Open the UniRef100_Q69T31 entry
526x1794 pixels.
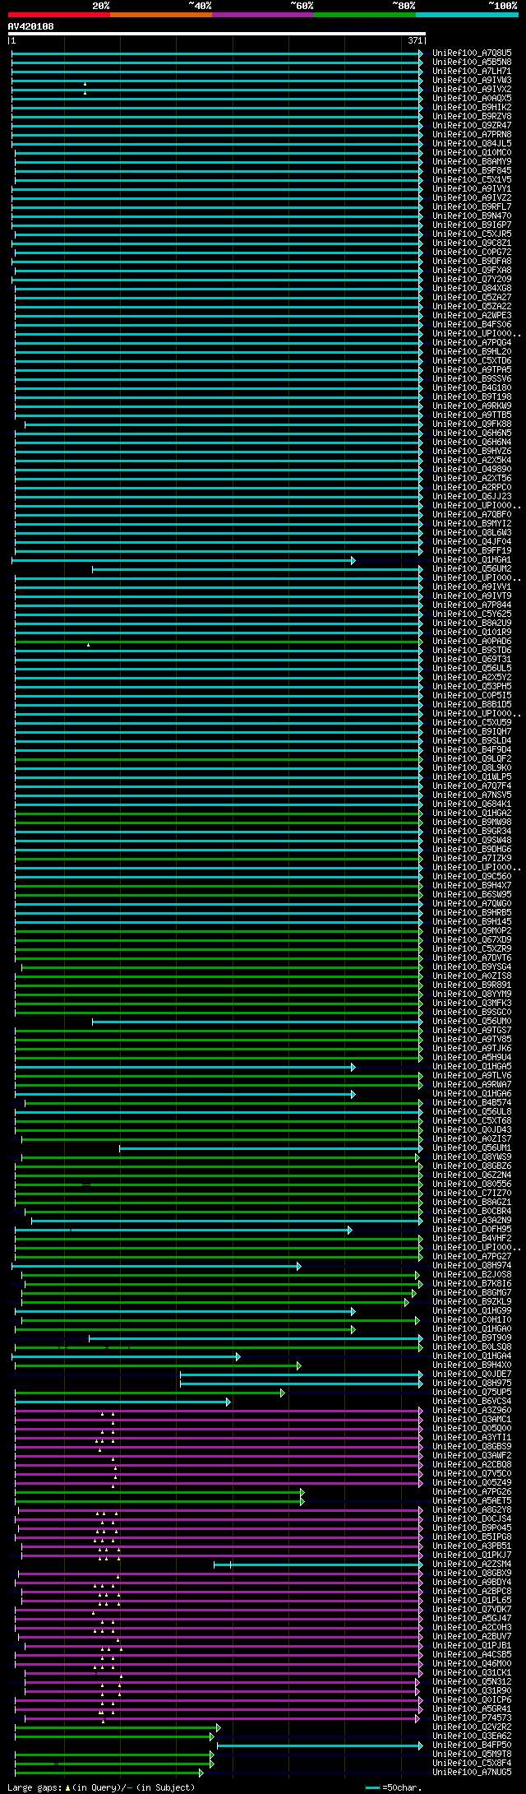point(472,659)
